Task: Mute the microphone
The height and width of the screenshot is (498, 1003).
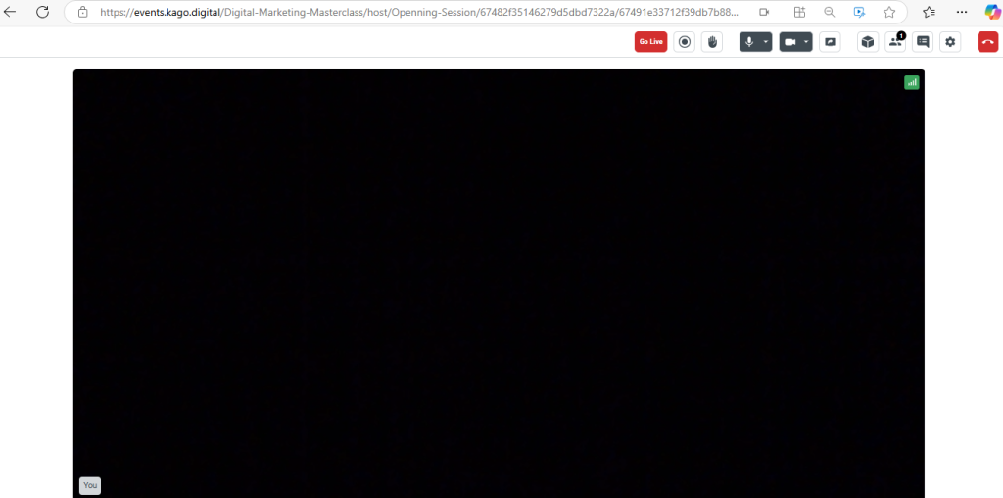Action: pyautogui.click(x=749, y=42)
